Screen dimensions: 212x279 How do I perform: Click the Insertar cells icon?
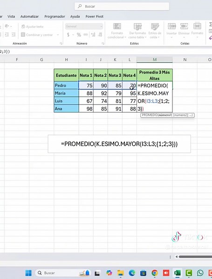coord(171,27)
